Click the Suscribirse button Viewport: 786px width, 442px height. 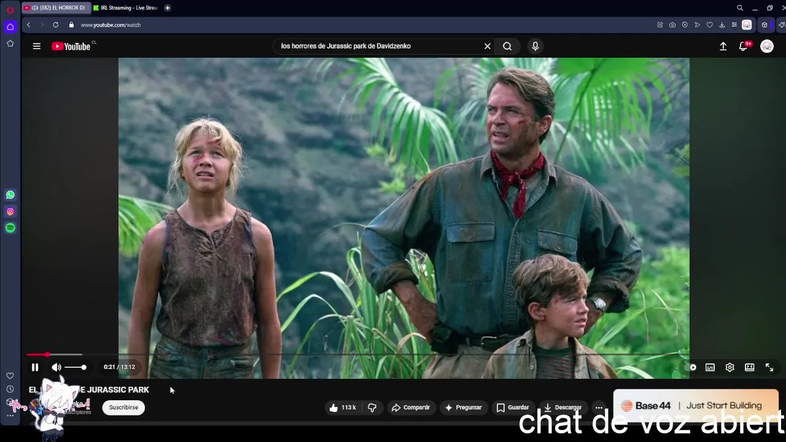pos(123,408)
